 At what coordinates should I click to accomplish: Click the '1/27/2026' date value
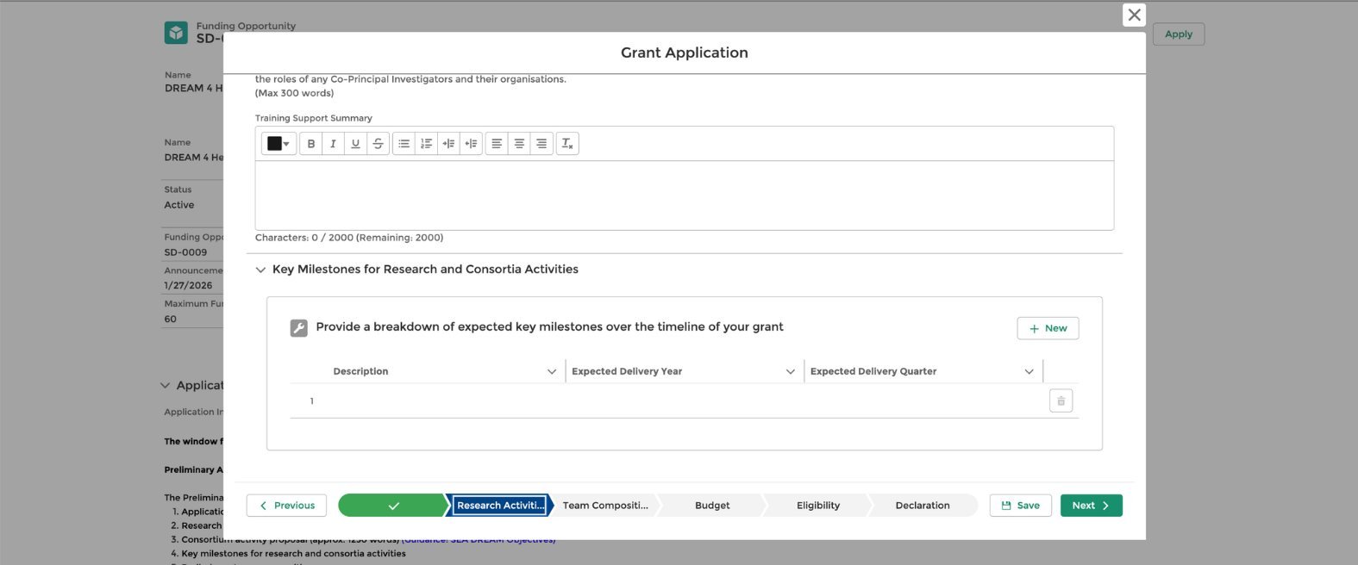point(188,285)
